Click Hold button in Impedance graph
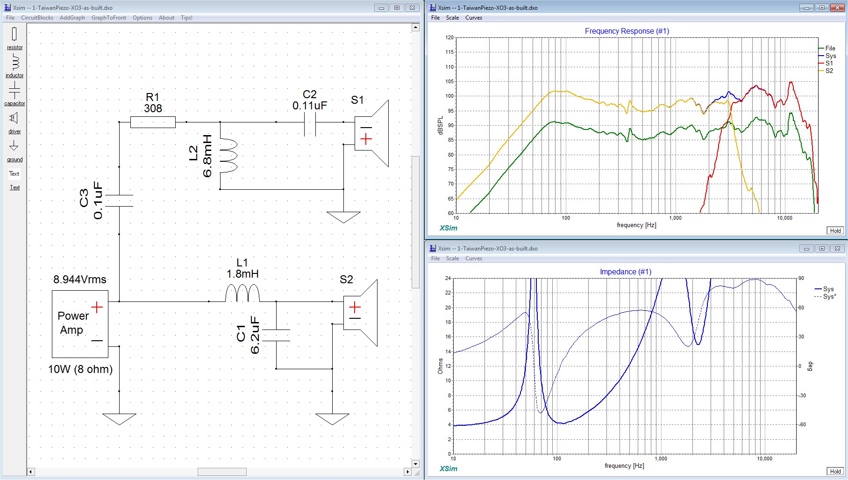This screenshot has width=848, height=480. 835,471
